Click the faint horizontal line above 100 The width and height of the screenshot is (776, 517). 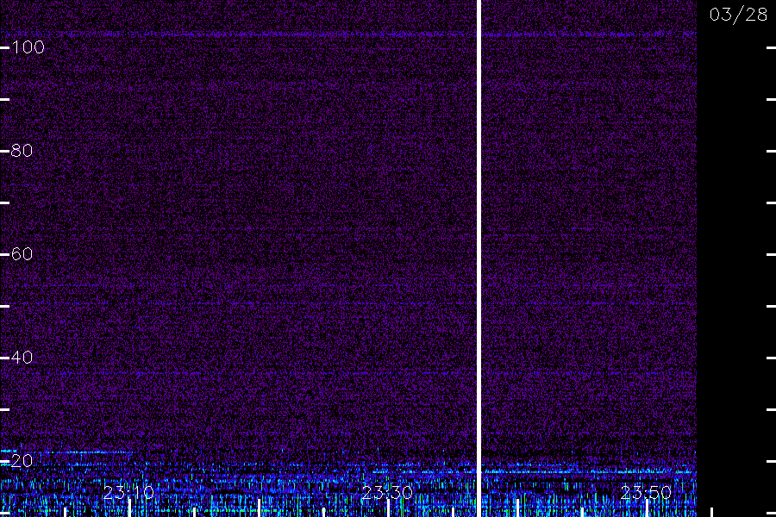348,34
